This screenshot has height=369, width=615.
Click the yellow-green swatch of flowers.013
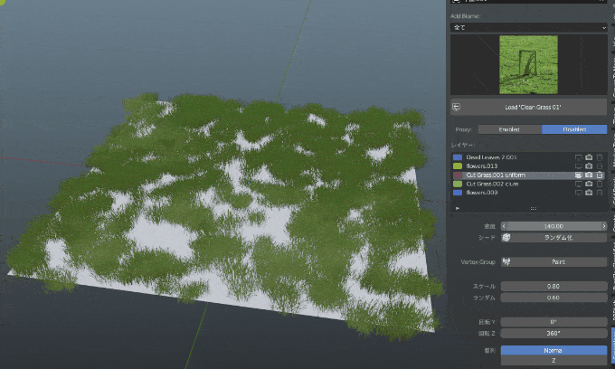coord(458,166)
